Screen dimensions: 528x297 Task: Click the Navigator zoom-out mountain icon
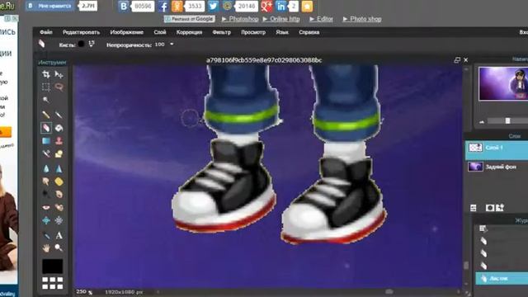482,121
